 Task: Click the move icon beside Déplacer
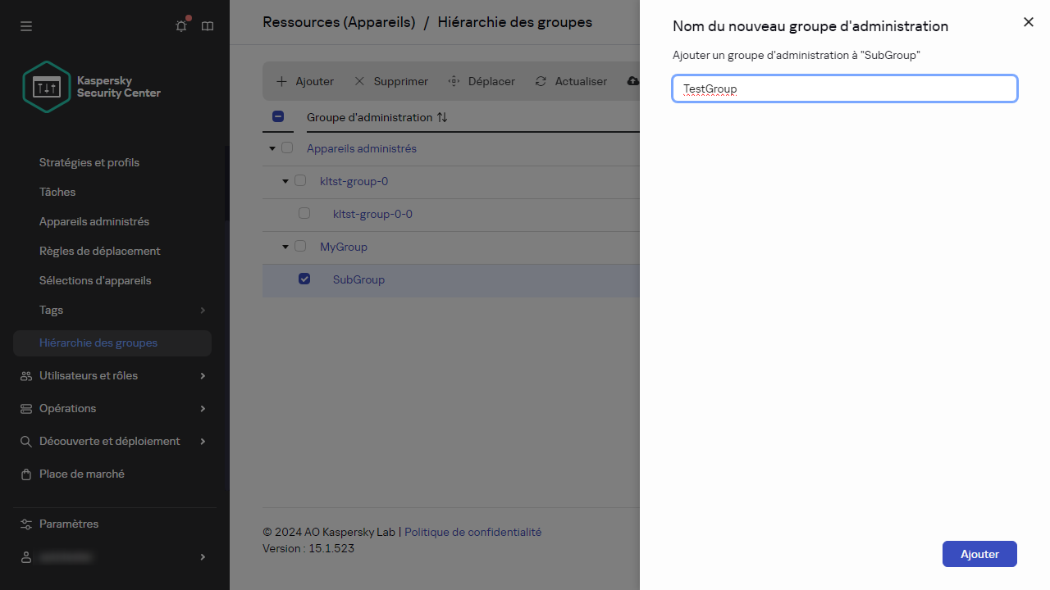[x=454, y=81]
